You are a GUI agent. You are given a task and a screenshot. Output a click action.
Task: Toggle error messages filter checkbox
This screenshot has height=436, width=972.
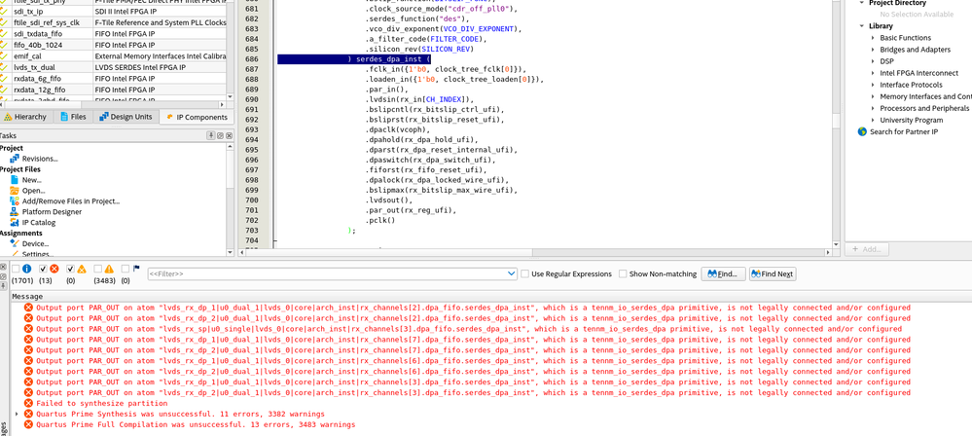[x=43, y=270]
